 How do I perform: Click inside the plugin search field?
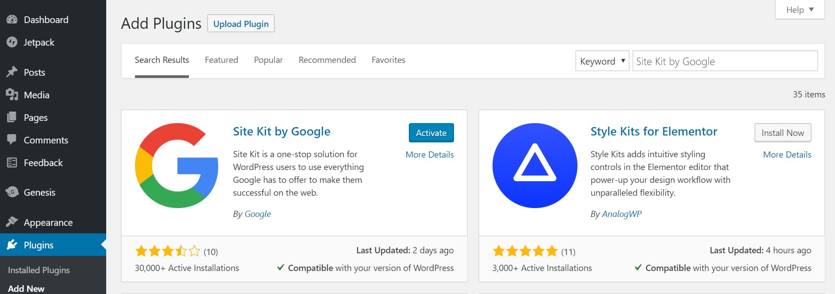coord(725,61)
